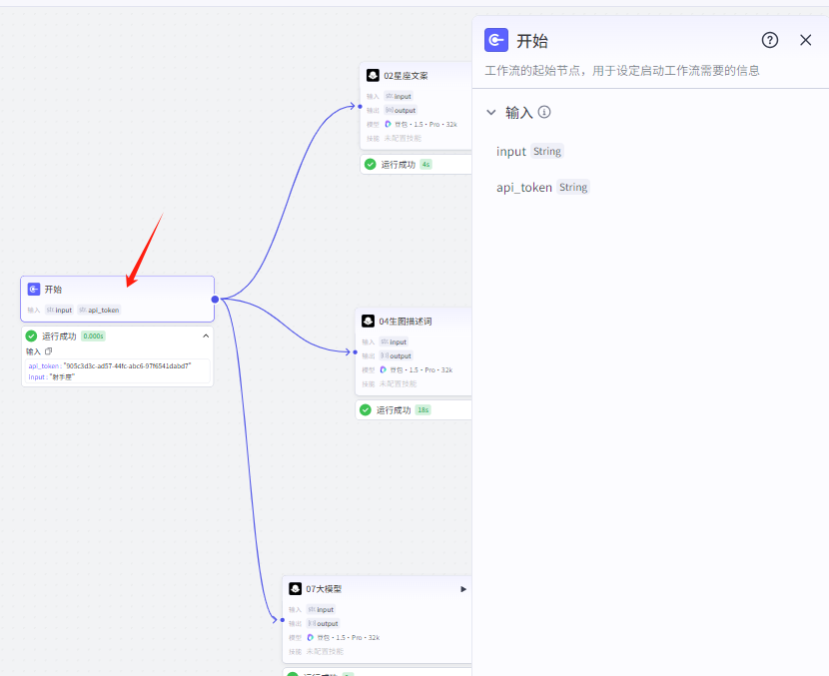Collapse the 输入 section chevron
Image resolution: width=829 pixels, height=676 pixels.
point(491,112)
